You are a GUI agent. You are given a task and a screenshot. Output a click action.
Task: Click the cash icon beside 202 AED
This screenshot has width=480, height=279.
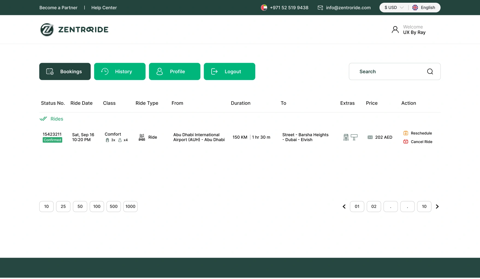click(x=370, y=137)
